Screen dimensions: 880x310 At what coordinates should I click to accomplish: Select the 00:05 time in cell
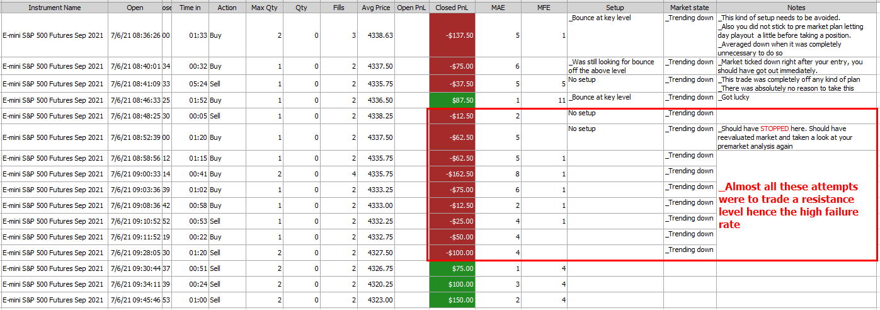190,116
